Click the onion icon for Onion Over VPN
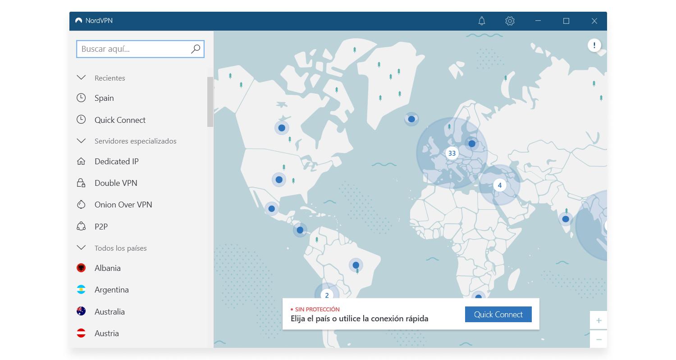 click(x=81, y=204)
